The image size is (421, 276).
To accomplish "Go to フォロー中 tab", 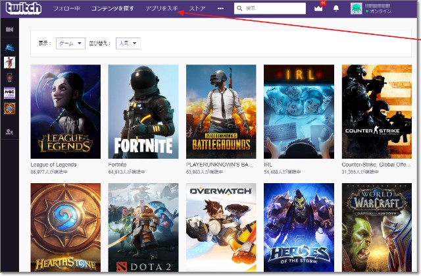I will point(66,9).
